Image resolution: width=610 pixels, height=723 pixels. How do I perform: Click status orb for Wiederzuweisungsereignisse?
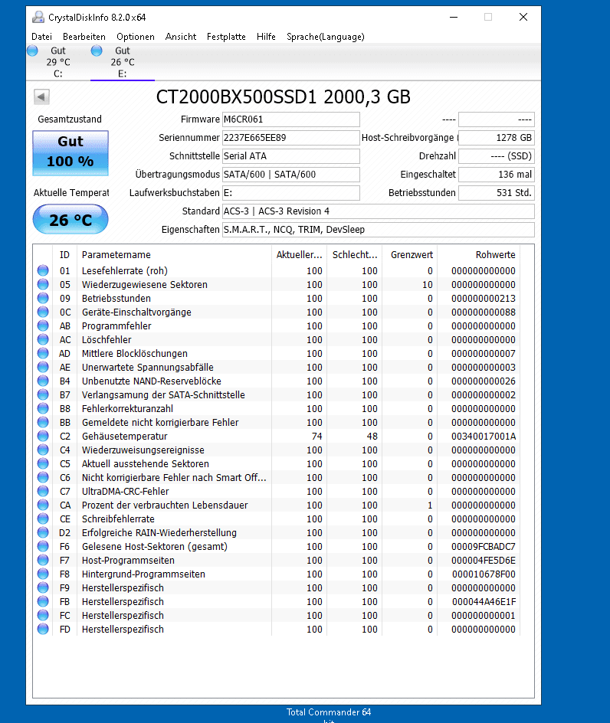pyautogui.click(x=43, y=450)
